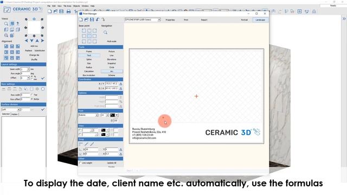Set base point to top-left
The width and height of the screenshot is (347, 195).
(84, 30)
